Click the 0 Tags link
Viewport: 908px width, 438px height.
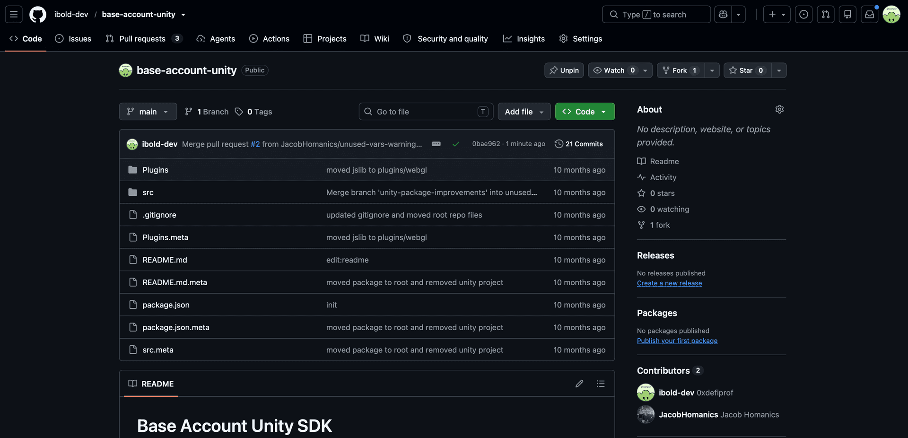click(x=254, y=112)
